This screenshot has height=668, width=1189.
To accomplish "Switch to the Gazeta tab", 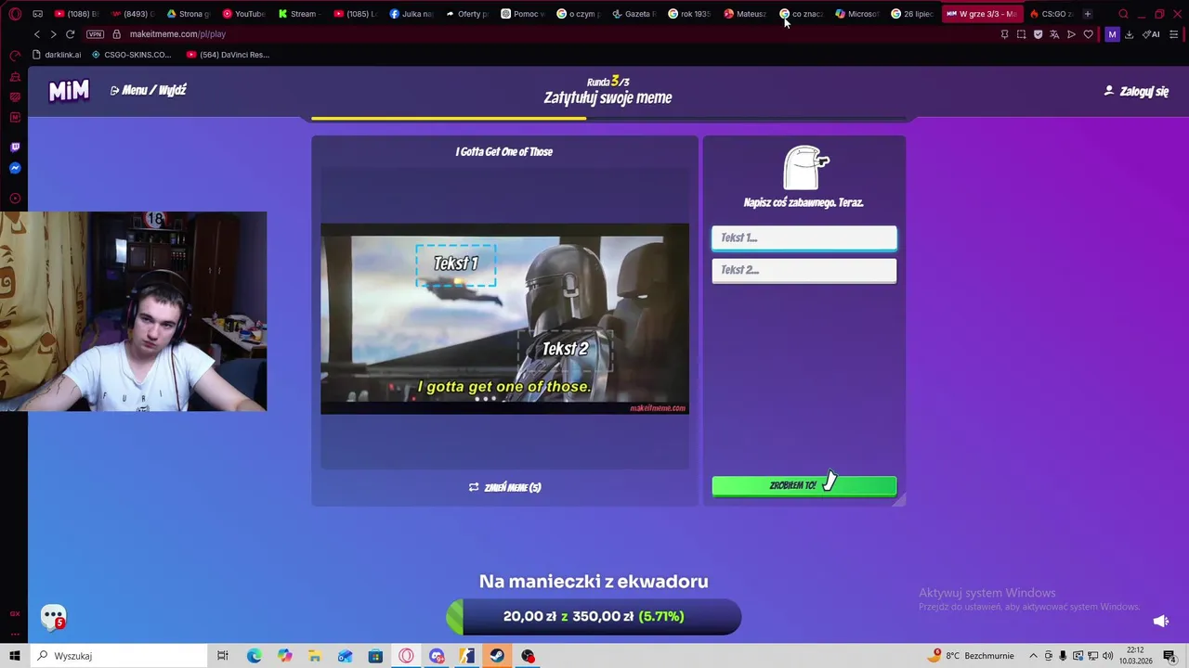I will click(634, 14).
